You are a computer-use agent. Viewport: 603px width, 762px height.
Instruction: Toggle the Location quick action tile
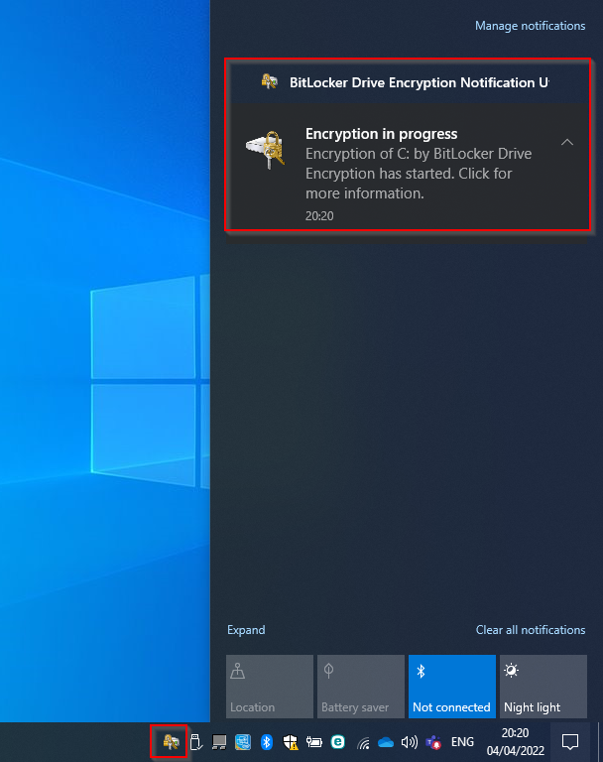tap(269, 686)
